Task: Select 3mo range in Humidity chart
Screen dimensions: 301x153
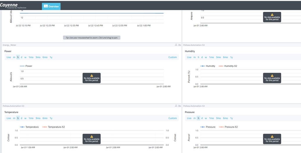Action: [218, 57]
